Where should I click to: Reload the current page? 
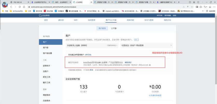tap(20, 7)
